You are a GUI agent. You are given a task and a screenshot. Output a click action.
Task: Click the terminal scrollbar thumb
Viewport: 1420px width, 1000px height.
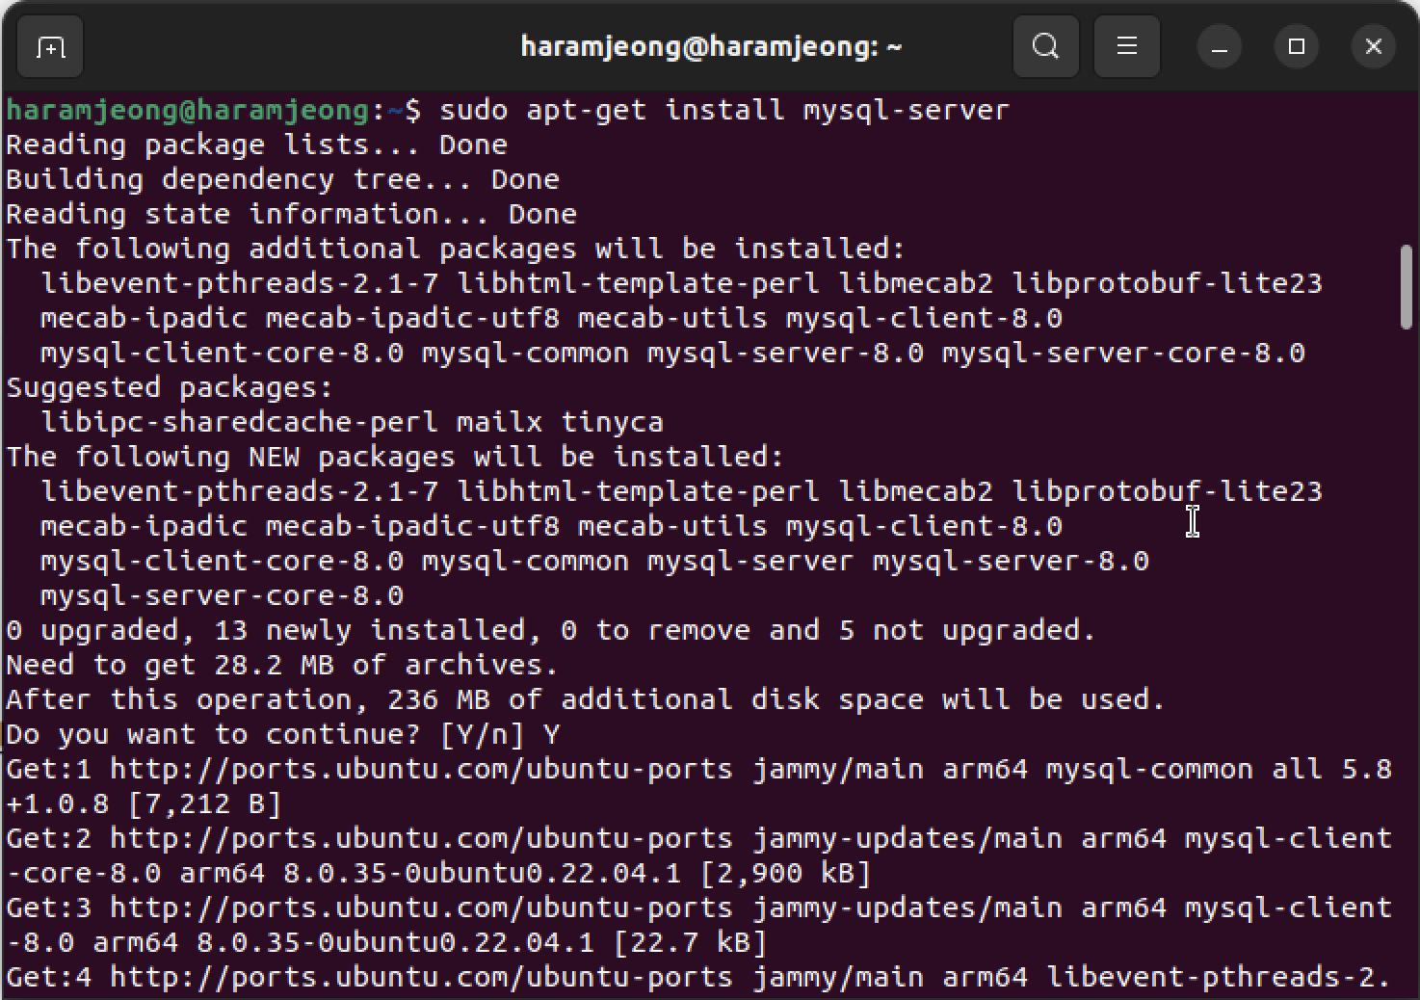(x=1406, y=288)
